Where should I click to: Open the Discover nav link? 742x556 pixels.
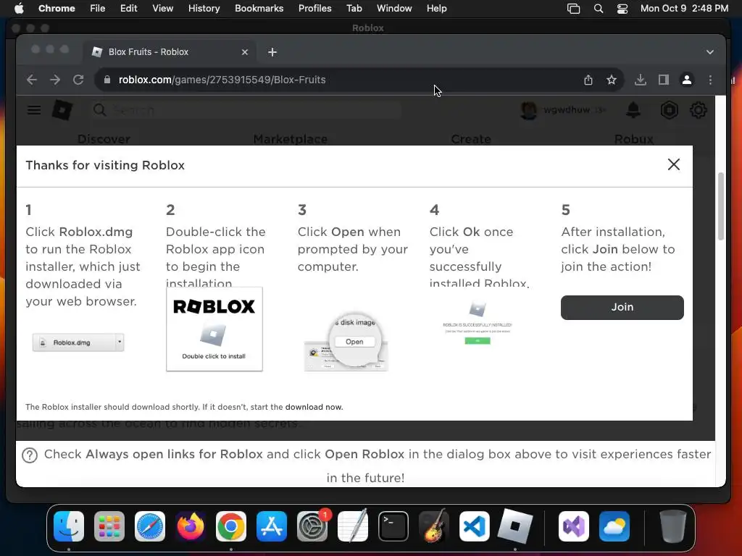[104, 139]
